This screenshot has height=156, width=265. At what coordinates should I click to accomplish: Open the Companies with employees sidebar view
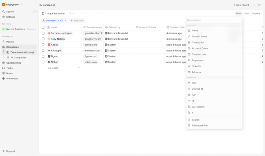[21, 52]
